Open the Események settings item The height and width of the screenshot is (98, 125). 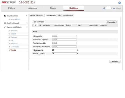click(14, 47)
